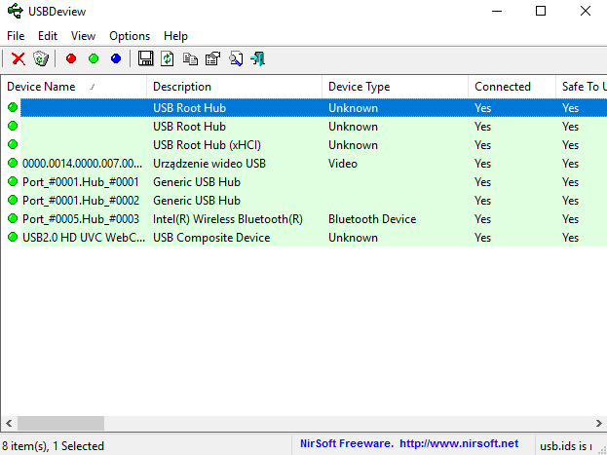The image size is (607, 455).
Task: Click the horizontal scrollbar thumb
Action: 60,423
